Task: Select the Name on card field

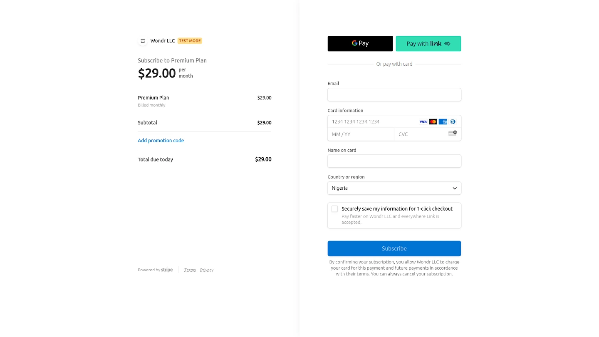Action: [x=394, y=161]
